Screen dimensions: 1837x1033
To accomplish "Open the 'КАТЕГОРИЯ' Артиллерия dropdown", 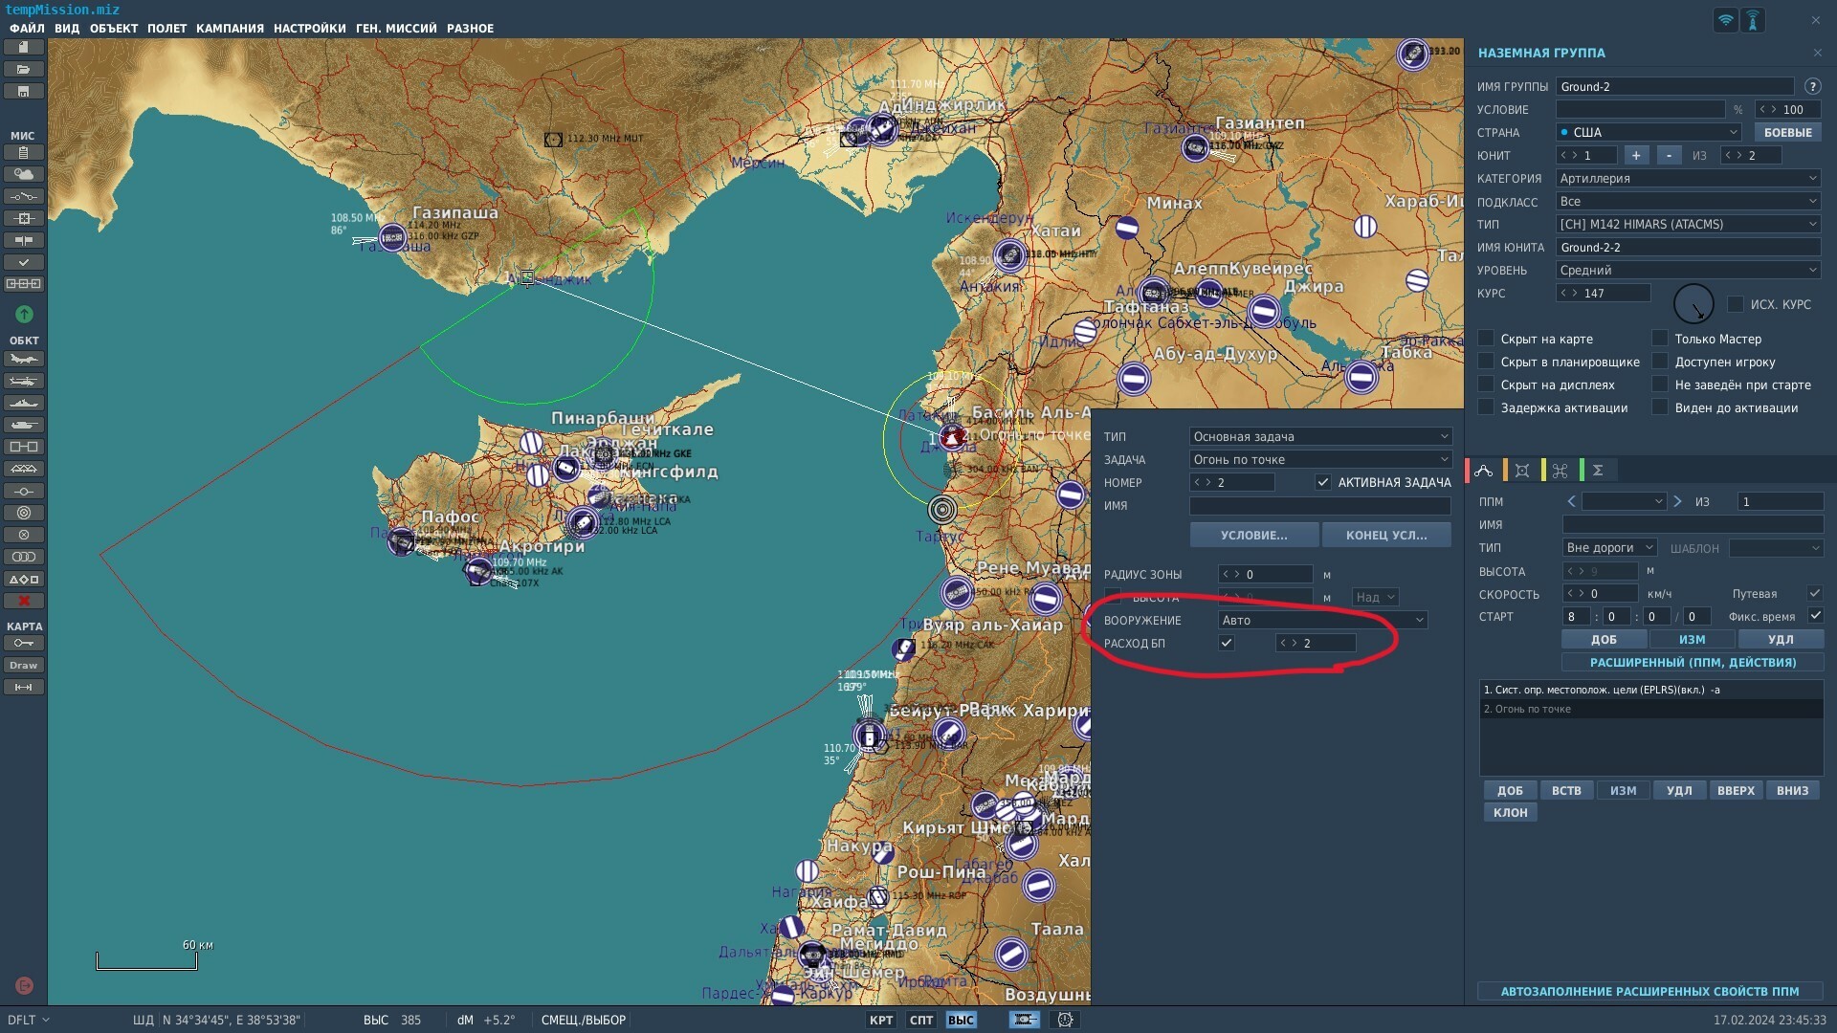I will [1688, 179].
